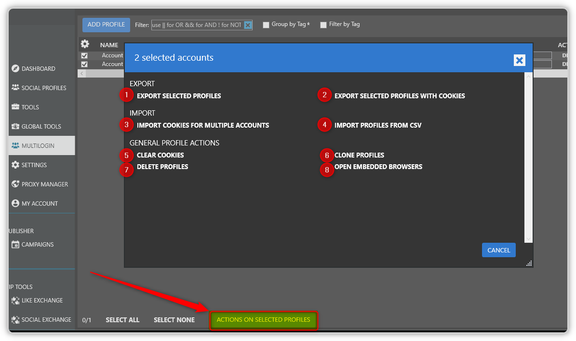The width and height of the screenshot is (576, 341).
Task: Uncheck the first Account row checkbox
Action: point(84,55)
